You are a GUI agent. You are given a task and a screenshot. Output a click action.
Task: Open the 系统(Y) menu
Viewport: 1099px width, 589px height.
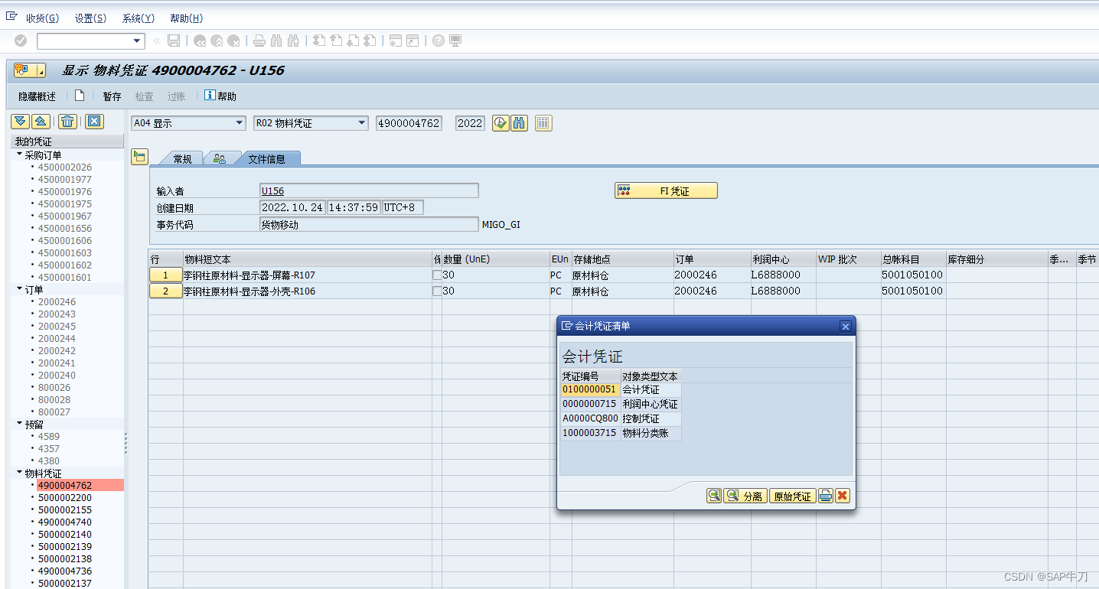point(139,18)
